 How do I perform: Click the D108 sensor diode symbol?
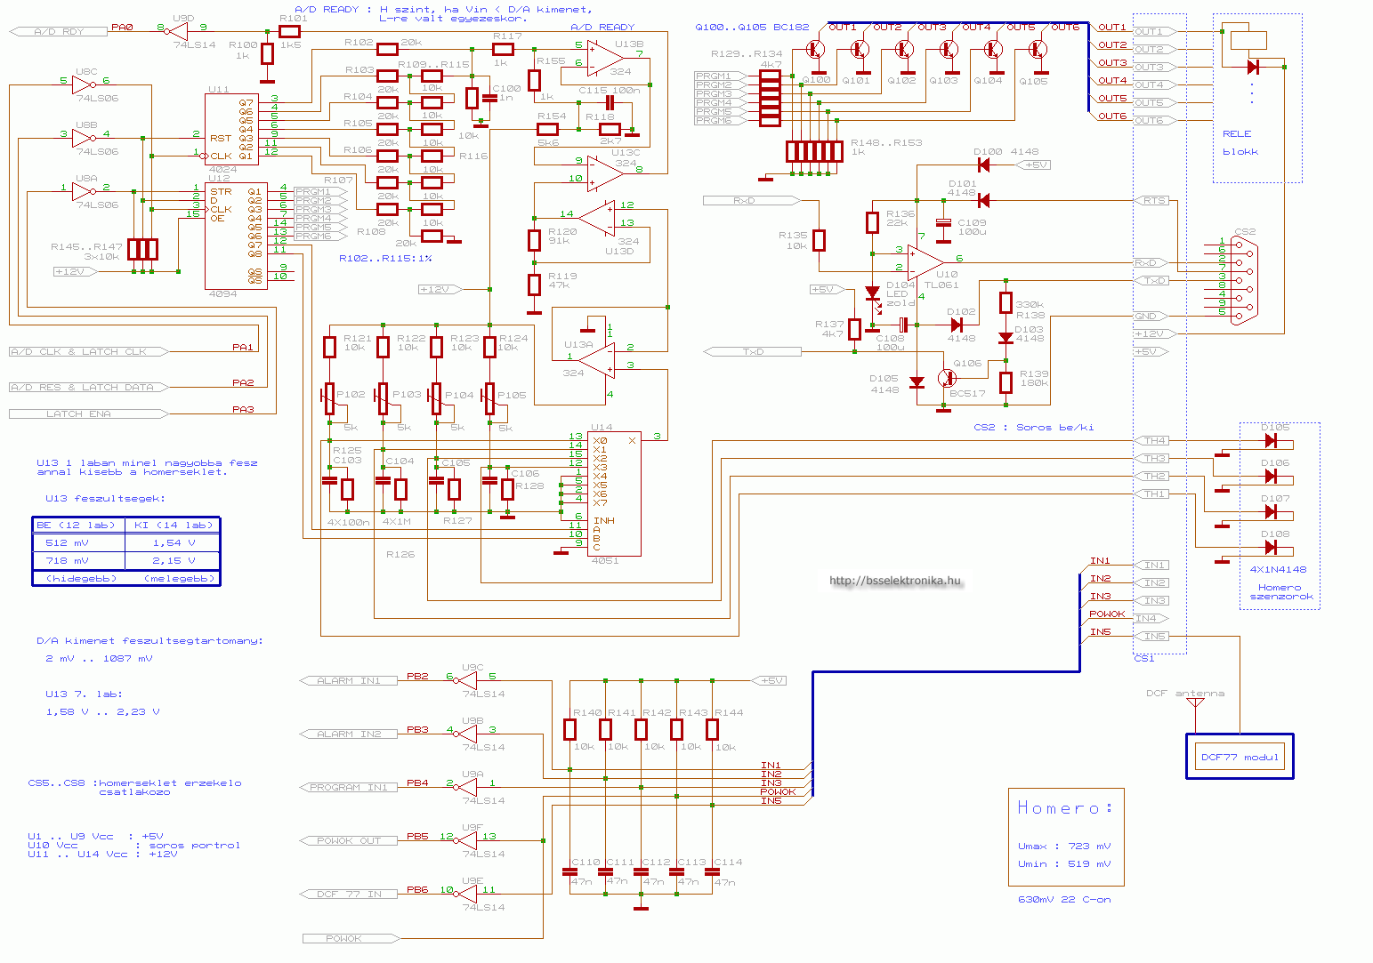[1271, 548]
